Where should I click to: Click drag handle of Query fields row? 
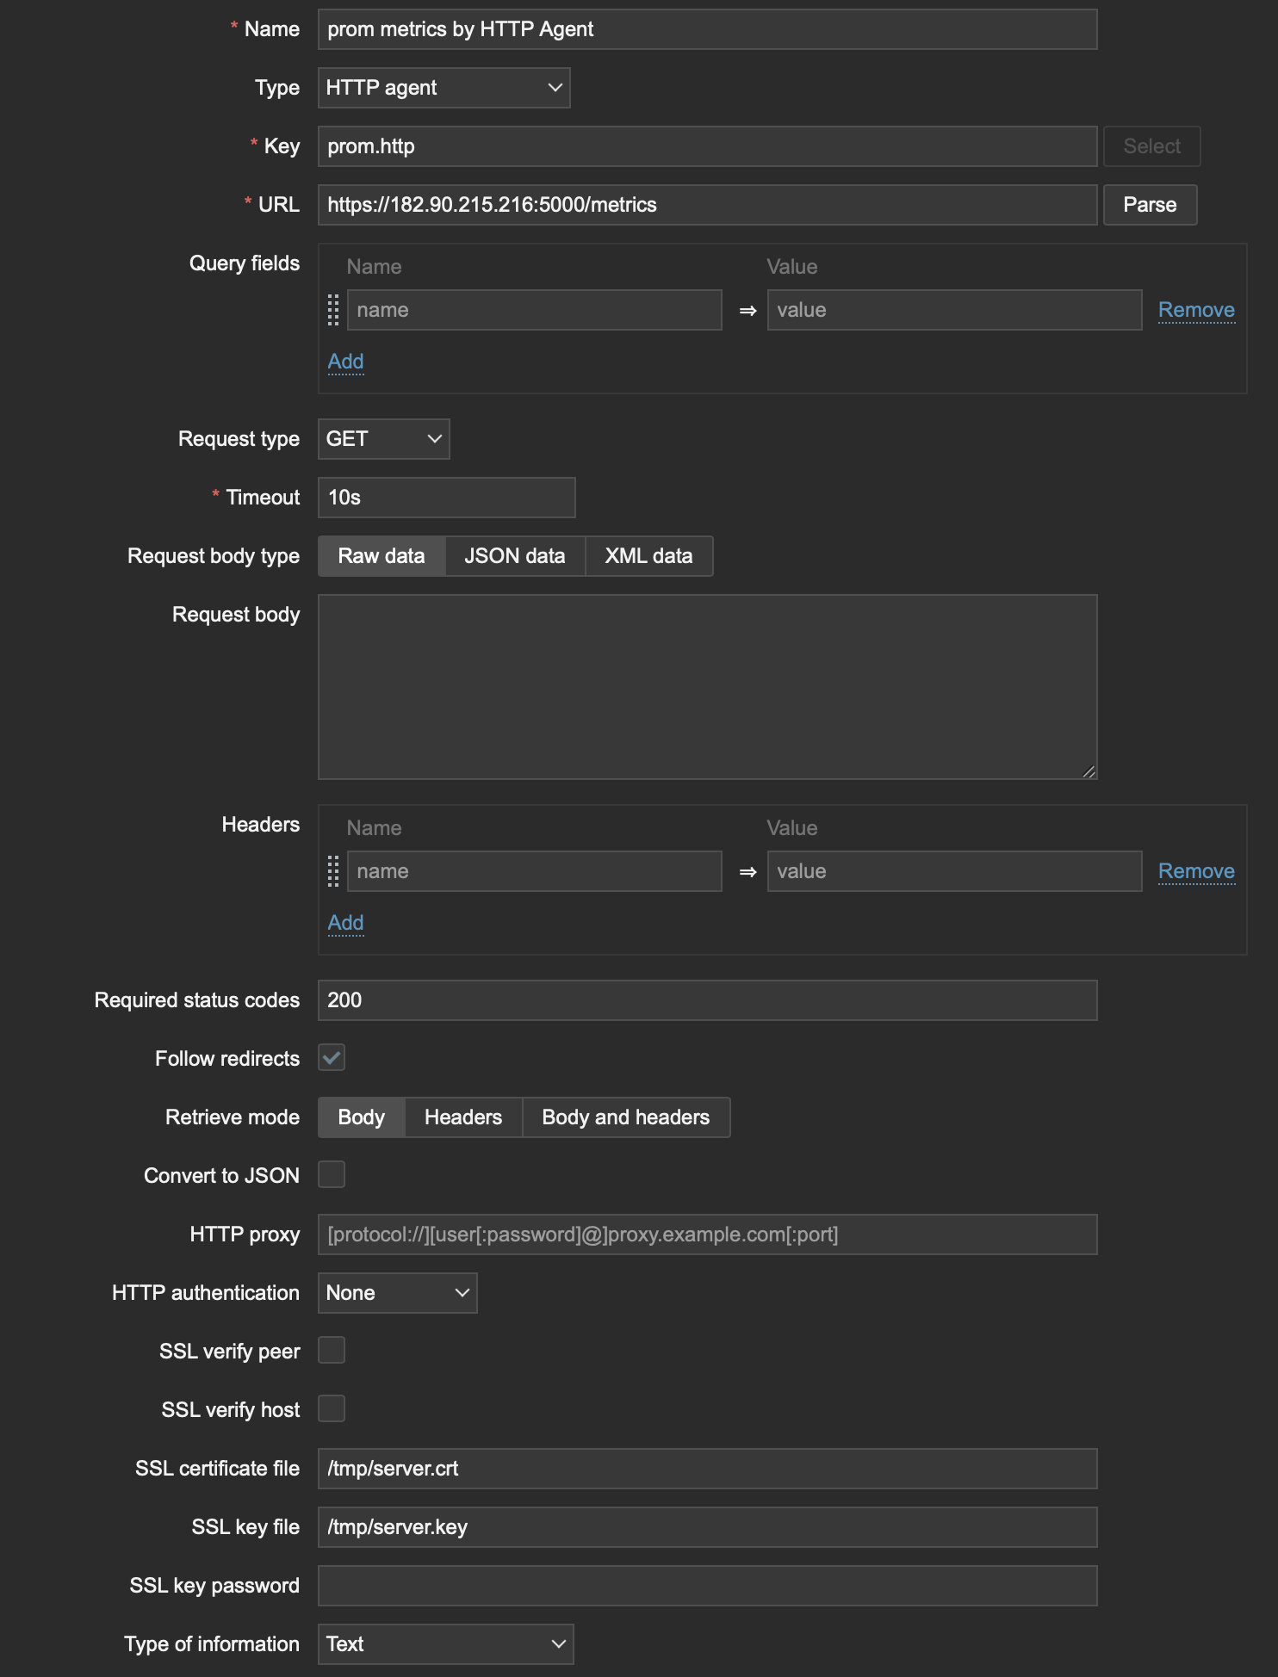(333, 310)
